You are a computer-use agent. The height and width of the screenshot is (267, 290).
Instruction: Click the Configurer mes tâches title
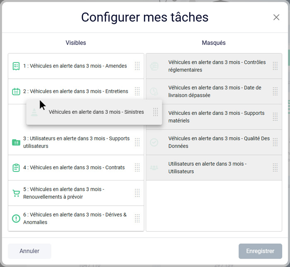click(x=145, y=17)
